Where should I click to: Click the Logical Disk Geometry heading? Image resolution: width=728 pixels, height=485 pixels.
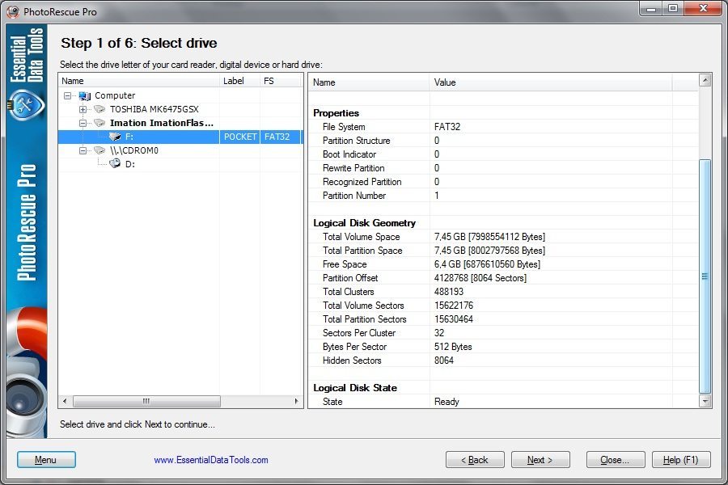[365, 223]
